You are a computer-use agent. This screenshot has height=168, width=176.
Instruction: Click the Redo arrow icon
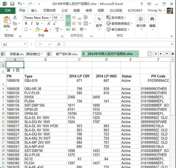pyautogui.click(x=30, y=4)
